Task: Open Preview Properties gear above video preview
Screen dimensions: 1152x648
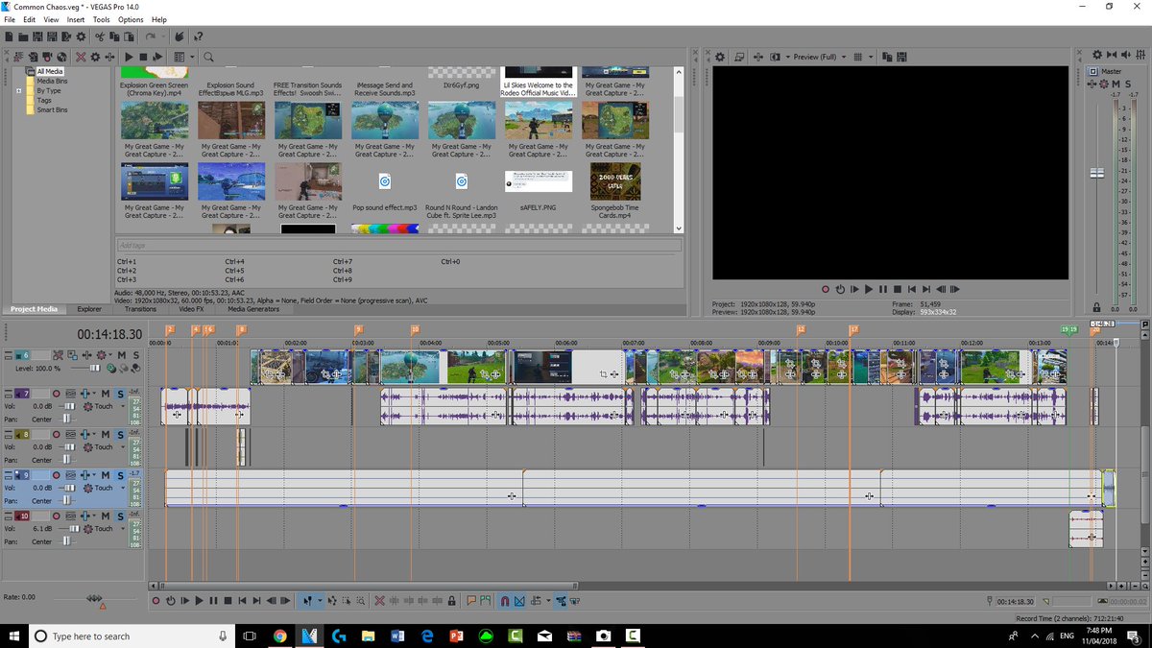Action: [719, 57]
